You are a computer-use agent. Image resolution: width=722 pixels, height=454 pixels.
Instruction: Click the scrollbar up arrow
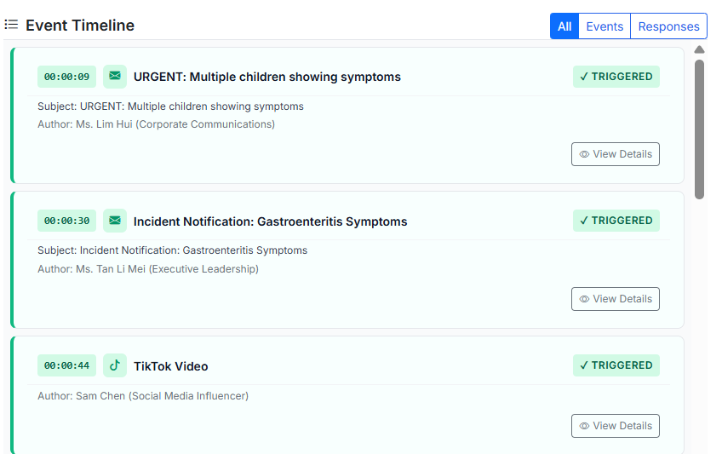(x=700, y=49)
